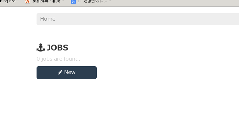This screenshot has height=139, width=239.
Task: Click the pencil icon in New button
Action: pyautogui.click(x=60, y=72)
